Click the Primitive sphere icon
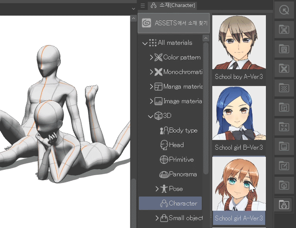This screenshot has height=228, width=296. (164, 160)
